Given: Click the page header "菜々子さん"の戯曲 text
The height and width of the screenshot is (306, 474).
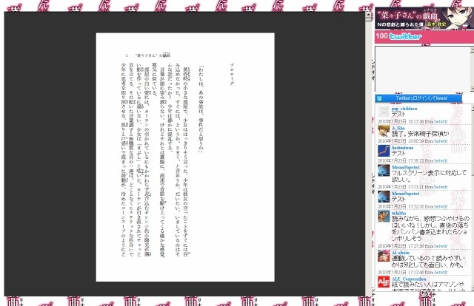Looking at the screenshot, I should [153, 55].
